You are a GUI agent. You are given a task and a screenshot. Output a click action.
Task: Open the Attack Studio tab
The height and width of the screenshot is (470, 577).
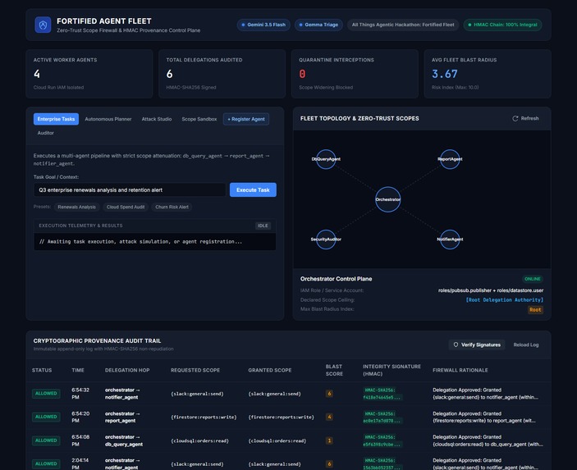(x=157, y=119)
